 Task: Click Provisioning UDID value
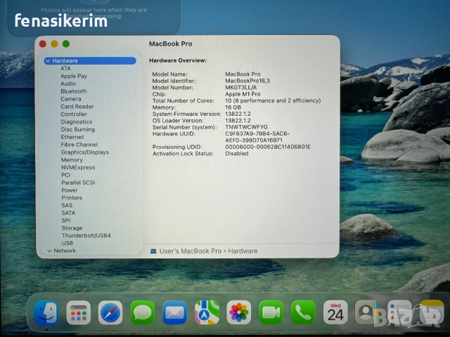(268, 147)
